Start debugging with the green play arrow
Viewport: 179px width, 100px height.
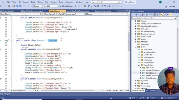(60, 6)
